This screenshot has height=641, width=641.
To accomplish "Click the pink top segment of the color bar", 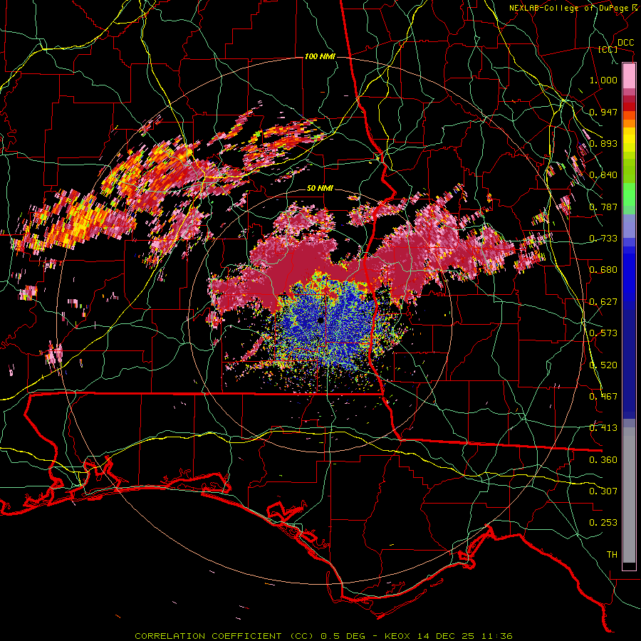I will (x=629, y=76).
